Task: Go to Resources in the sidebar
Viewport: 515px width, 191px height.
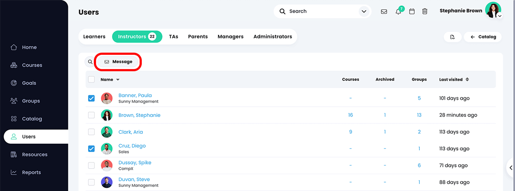Action: [x=34, y=154]
